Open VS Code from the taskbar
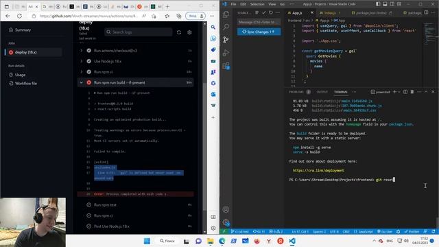 tap(292, 241)
